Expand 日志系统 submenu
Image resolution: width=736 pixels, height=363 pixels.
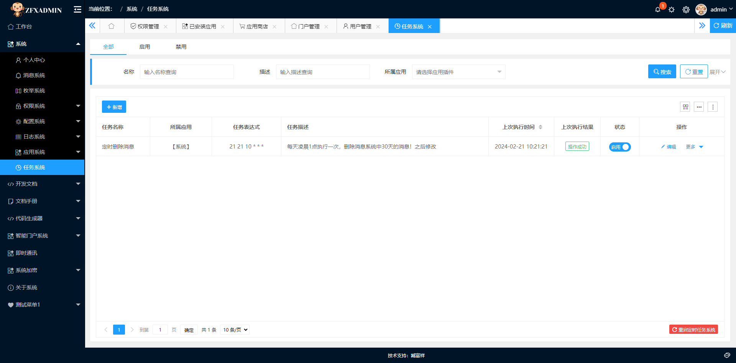pyautogui.click(x=42, y=137)
